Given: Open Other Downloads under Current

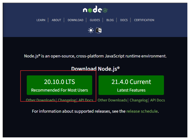Looking at the screenshot, I should pos(112,100).
